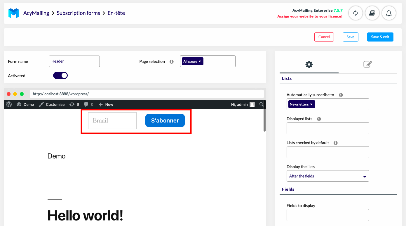Click the Customise brush icon in preview
The height and width of the screenshot is (226, 406).
(x=41, y=104)
